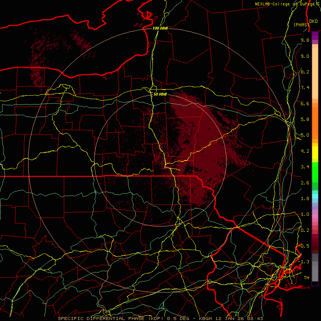Click the 7.4 scale value
The width and height of the screenshot is (321, 321).
305,88
